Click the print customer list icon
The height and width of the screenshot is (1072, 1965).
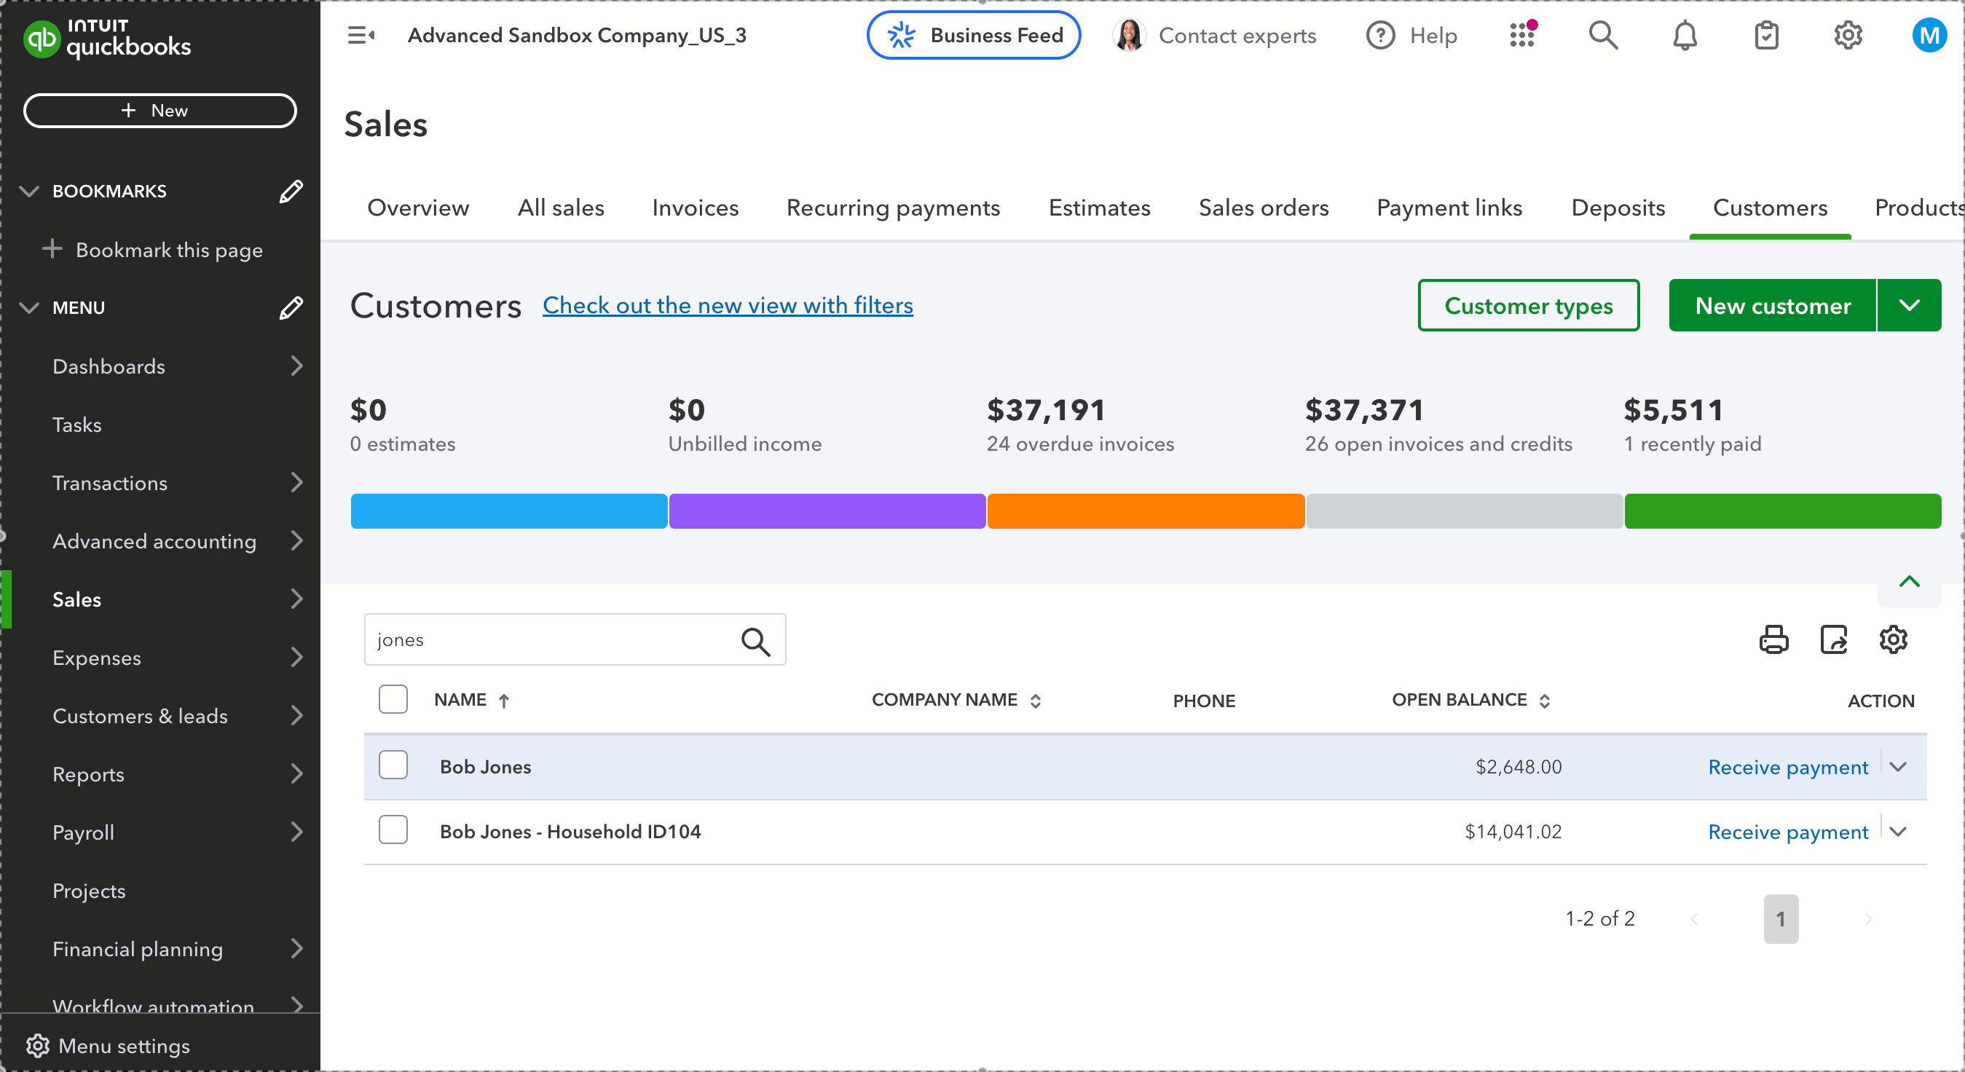point(1773,639)
